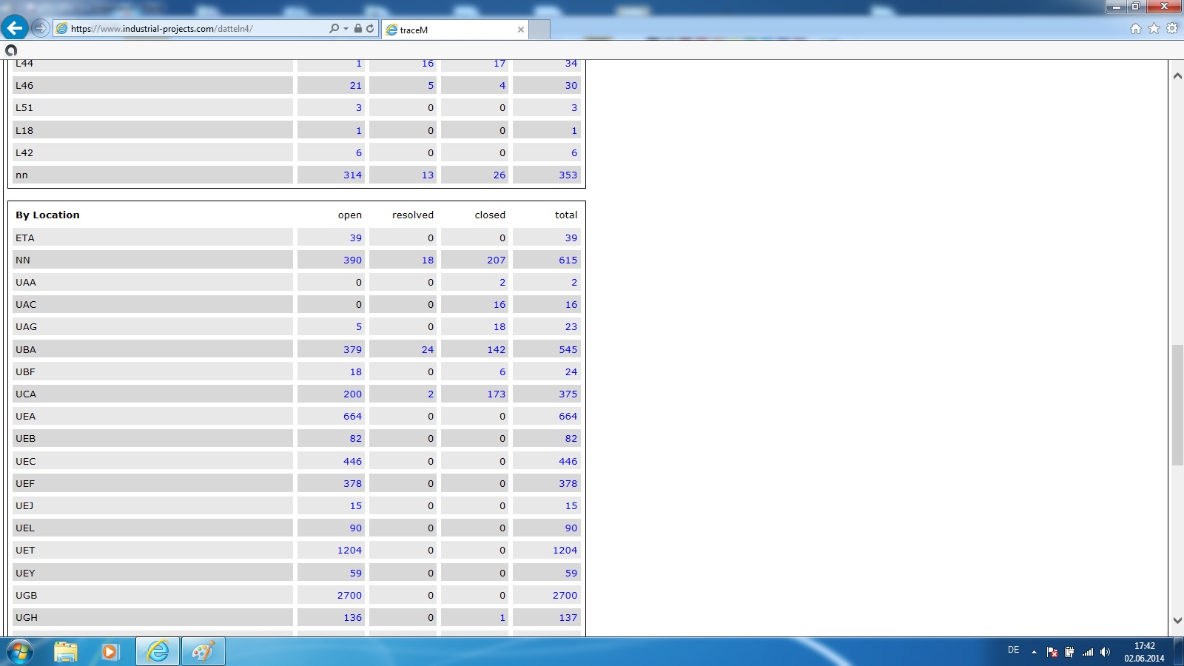The width and height of the screenshot is (1184, 666).
Task: Open UEF total count 378
Action: 568,483
